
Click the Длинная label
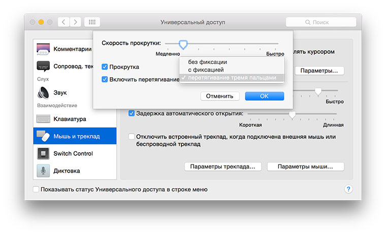pos(333,125)
